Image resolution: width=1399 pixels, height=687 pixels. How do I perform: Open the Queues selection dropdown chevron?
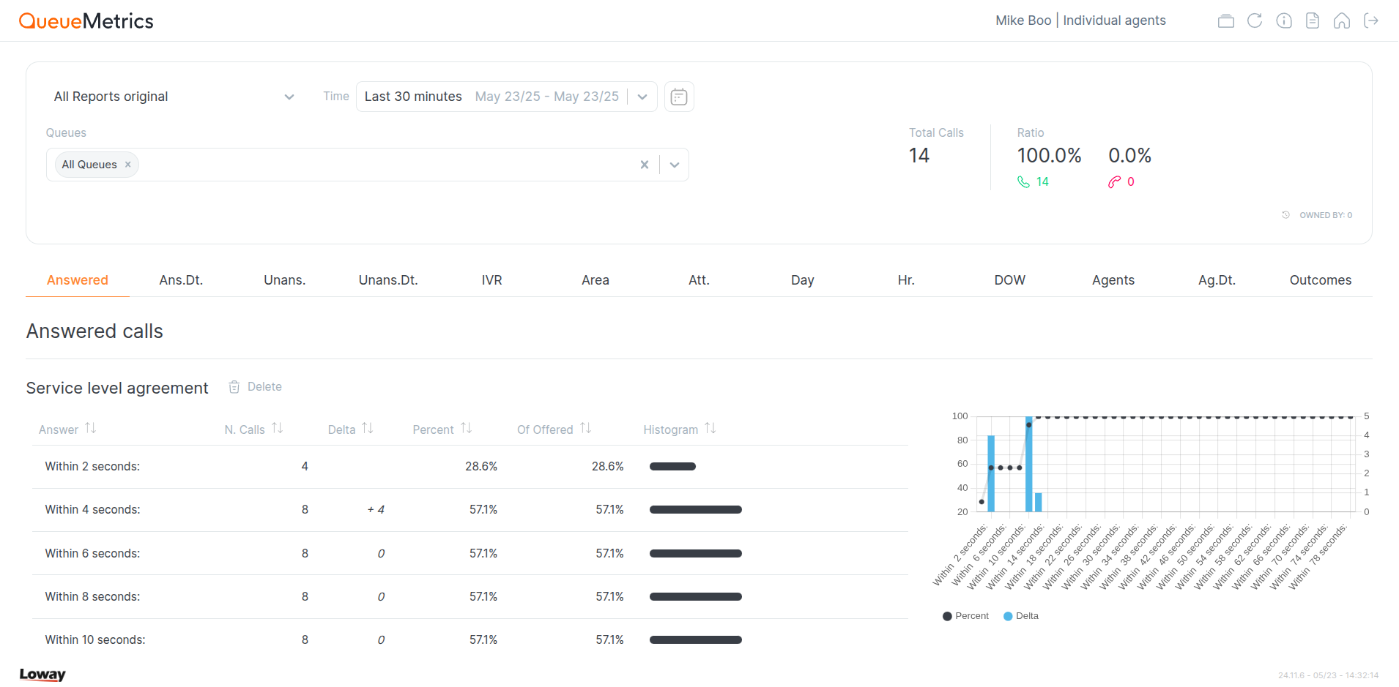[x=673, y=164]
